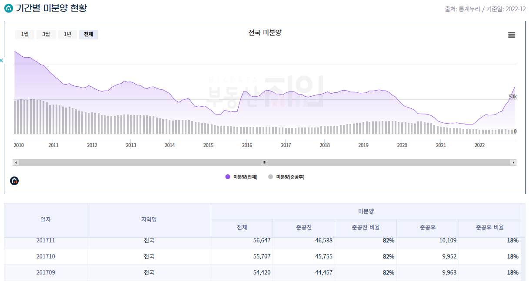Click the left arrow of the chart scrollbar

[16, 162]
